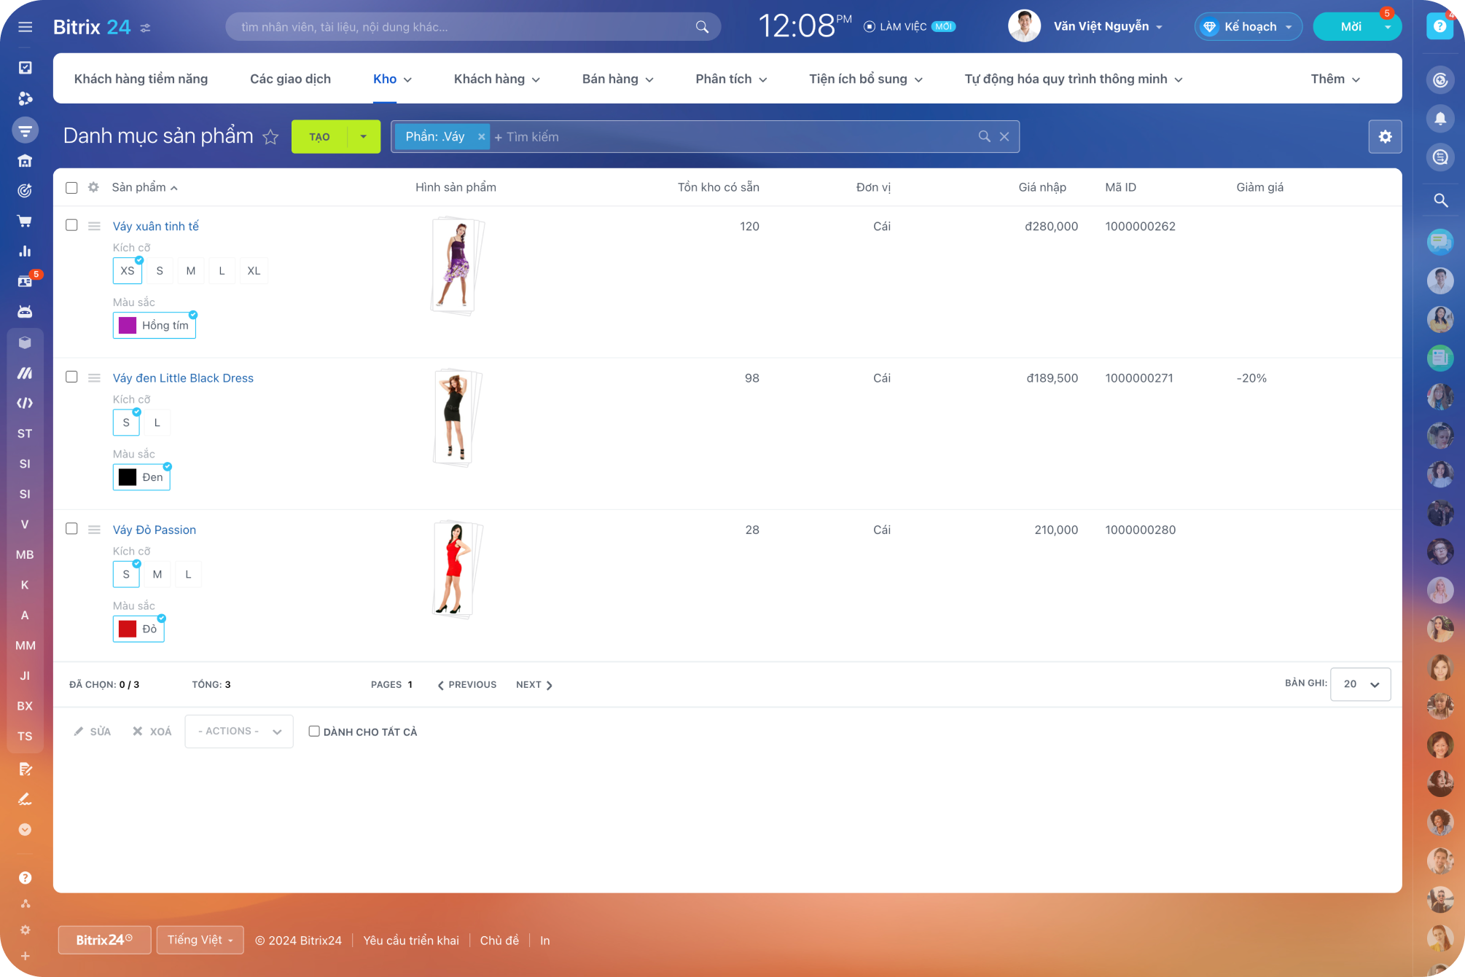The image size is (1465, 977).
Task: Remove the Phần: .Váy filter tag
Action: [x=481, y=137]
